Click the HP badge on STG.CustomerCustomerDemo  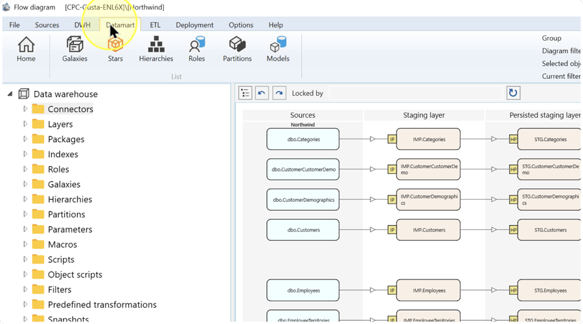[514, 169]
